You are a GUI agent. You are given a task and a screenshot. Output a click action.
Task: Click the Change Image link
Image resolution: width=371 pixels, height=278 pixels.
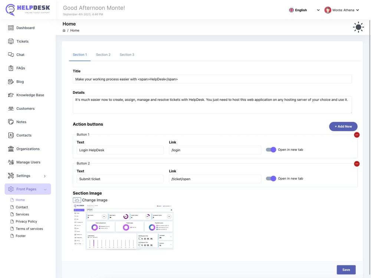[95, 200]
